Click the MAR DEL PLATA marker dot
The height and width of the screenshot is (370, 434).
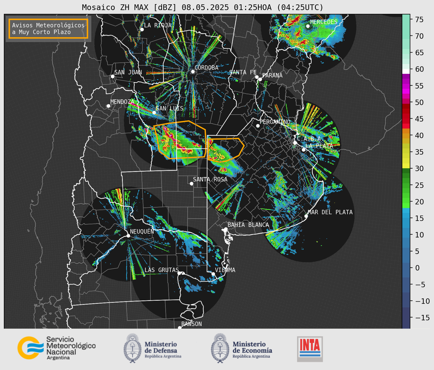(x=306, y=216)
